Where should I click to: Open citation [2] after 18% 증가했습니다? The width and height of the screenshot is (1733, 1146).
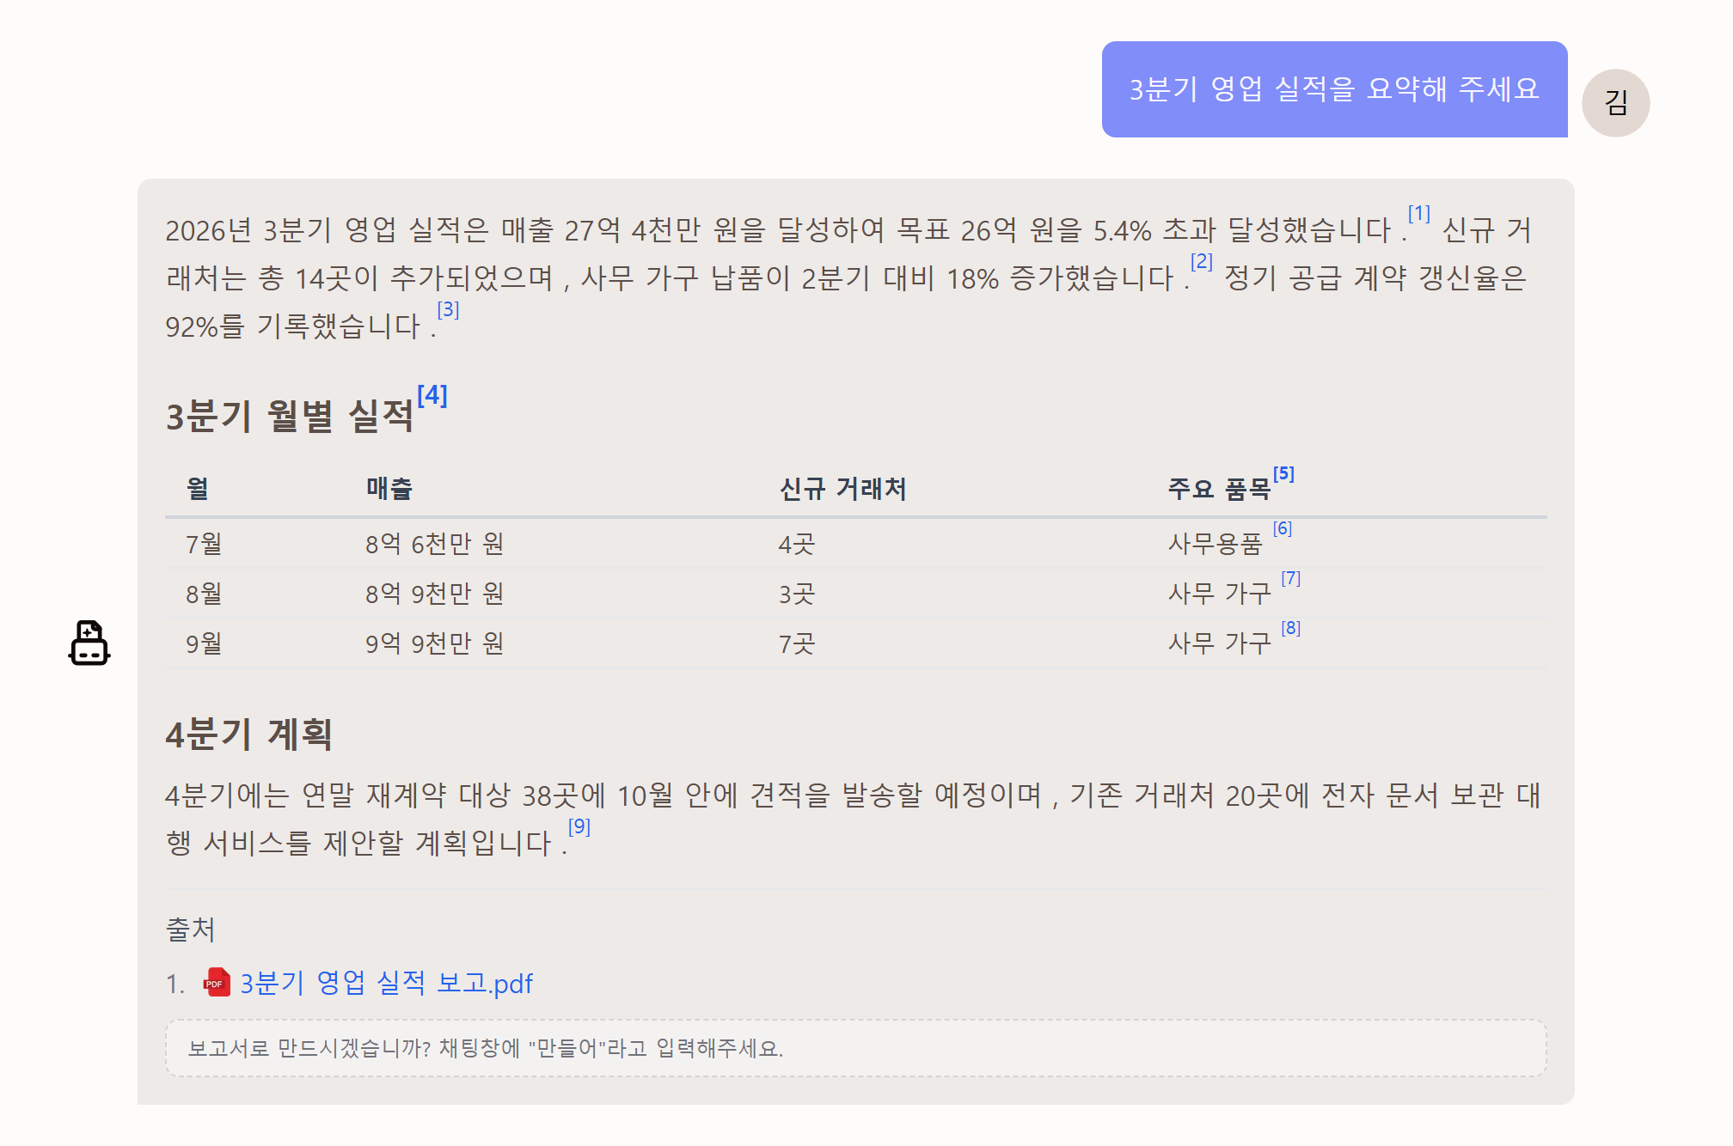(x=1202, y=261)
